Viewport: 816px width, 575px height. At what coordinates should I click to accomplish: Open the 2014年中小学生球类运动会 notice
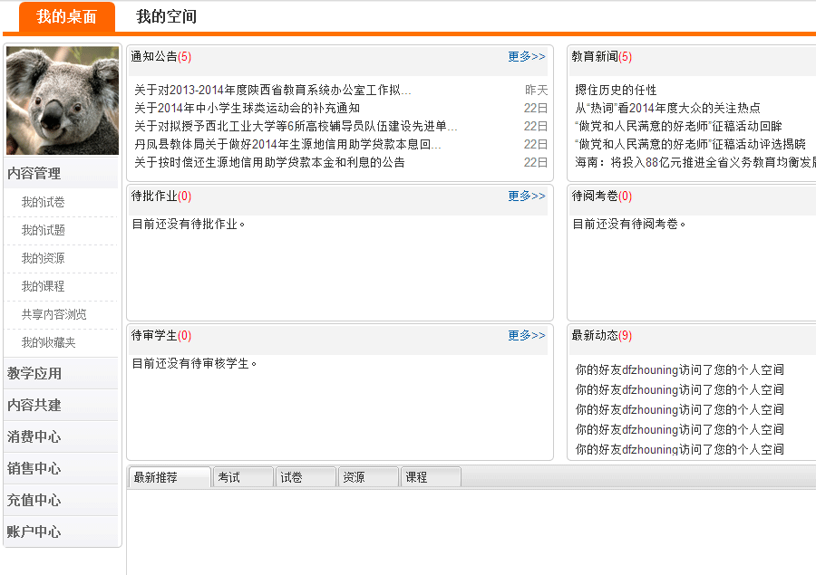pyautogui.click(x=247, y=108)
